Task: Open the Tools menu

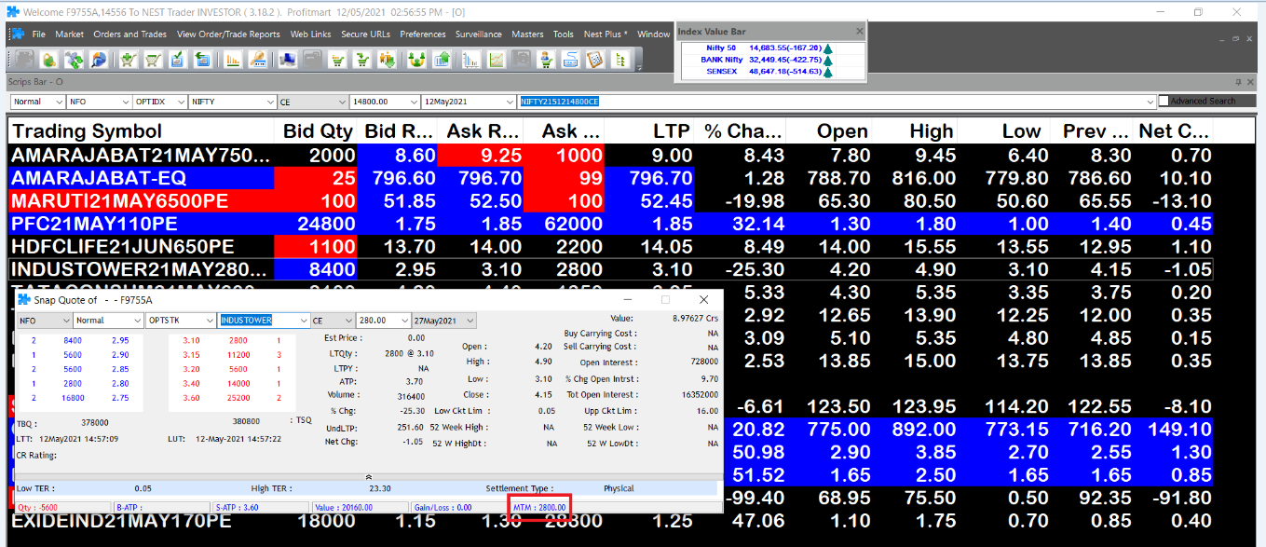Action: pos(564,34)
